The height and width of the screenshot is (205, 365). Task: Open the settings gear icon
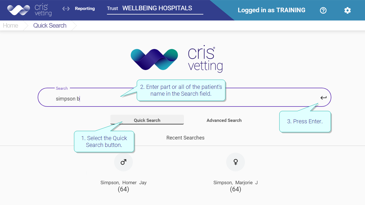pos(347,10)
